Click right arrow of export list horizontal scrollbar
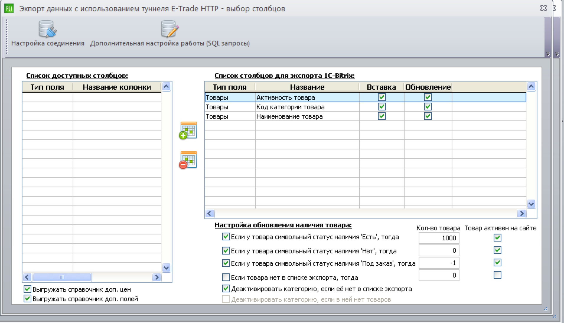The image size is (564, 323). click(x=521, y=213)
